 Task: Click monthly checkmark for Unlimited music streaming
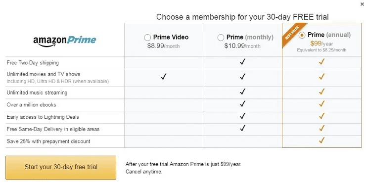[242, 92]
